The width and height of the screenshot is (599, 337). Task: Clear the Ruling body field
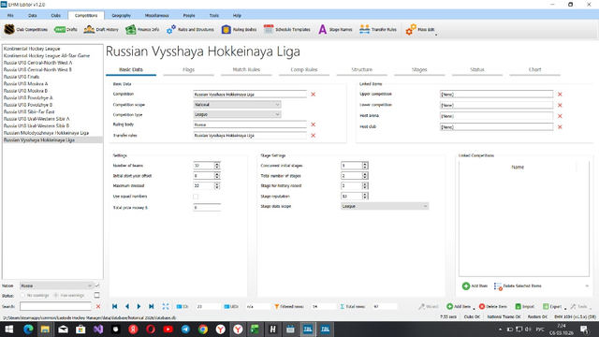pyautogui.click(x=314, y=125)
